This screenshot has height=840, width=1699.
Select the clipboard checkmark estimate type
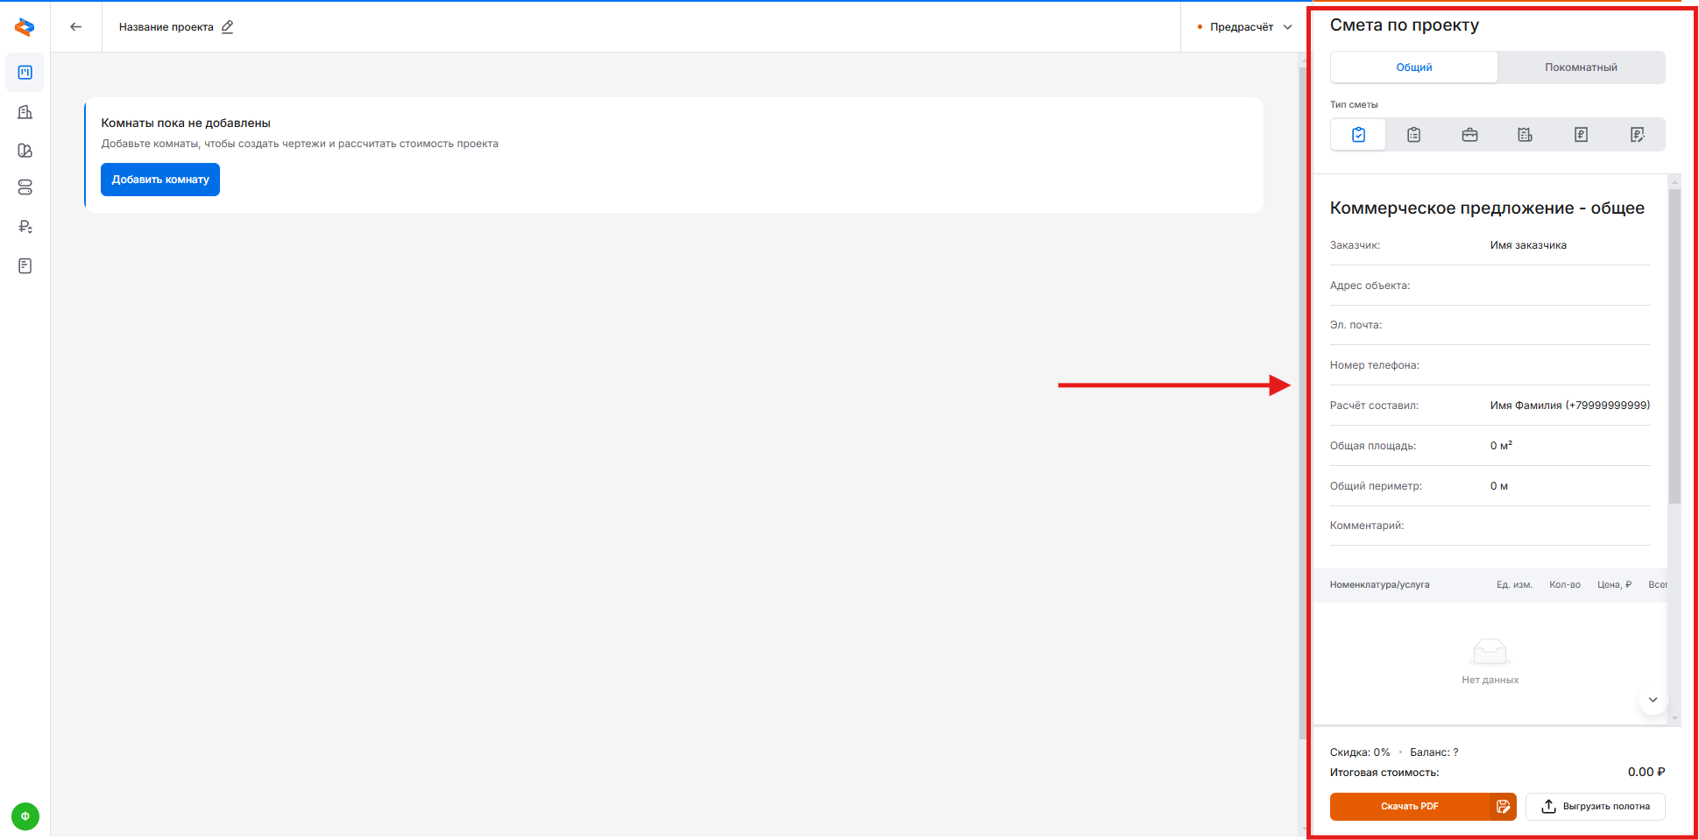pyautogui.click(x=1358, y=135)
